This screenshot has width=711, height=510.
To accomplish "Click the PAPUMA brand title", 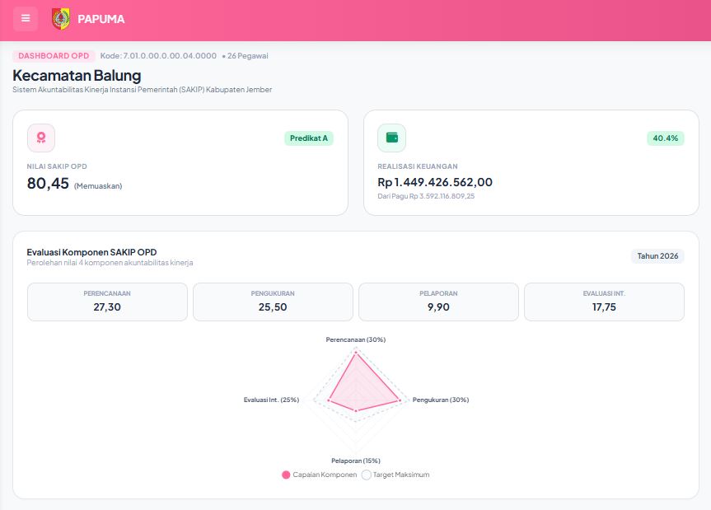I will tap(101, 19).
